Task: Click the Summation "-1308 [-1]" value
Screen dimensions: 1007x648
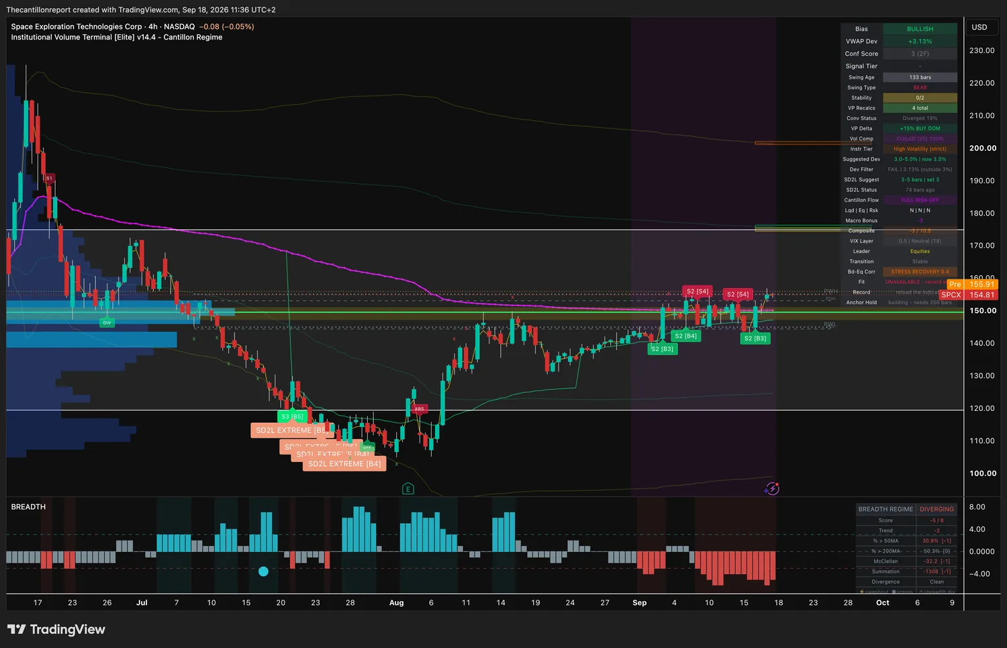Action: coord(937,571)
